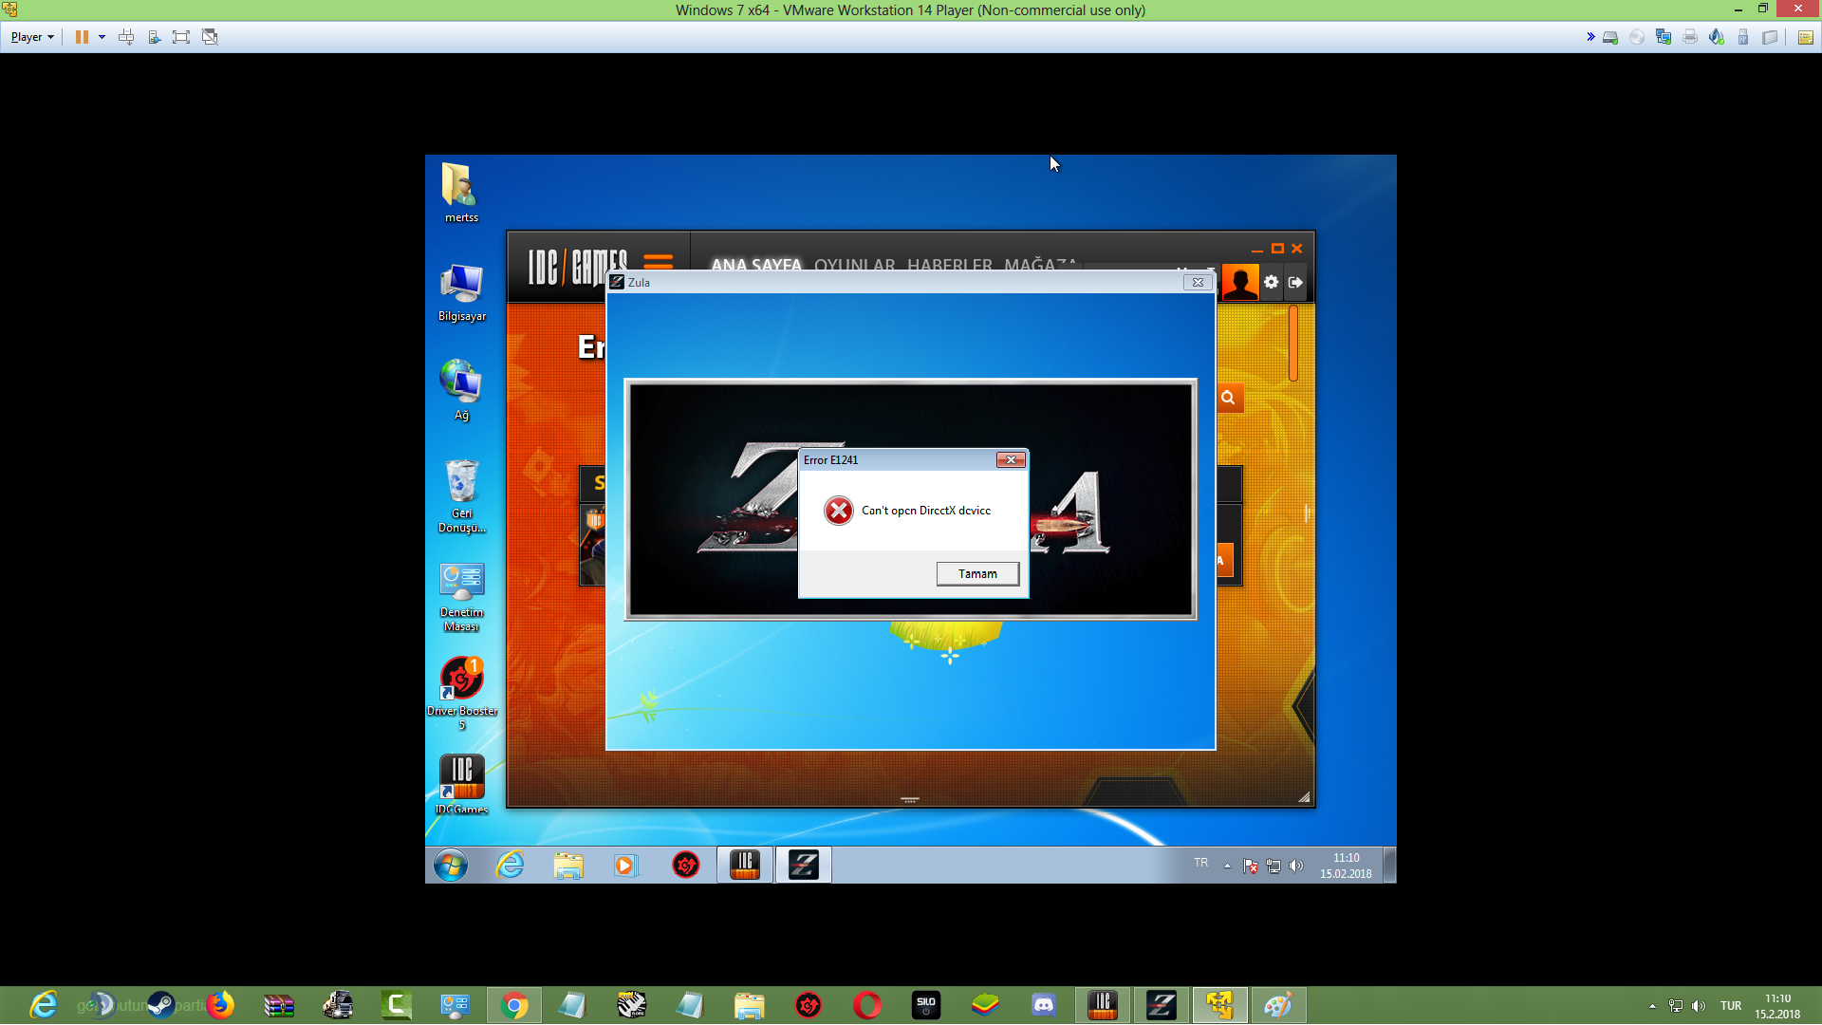Switch to IDC Games on guest taskbar
Screen dimensions: 1822x1025
pyautogui.click(x=745, y=866)
